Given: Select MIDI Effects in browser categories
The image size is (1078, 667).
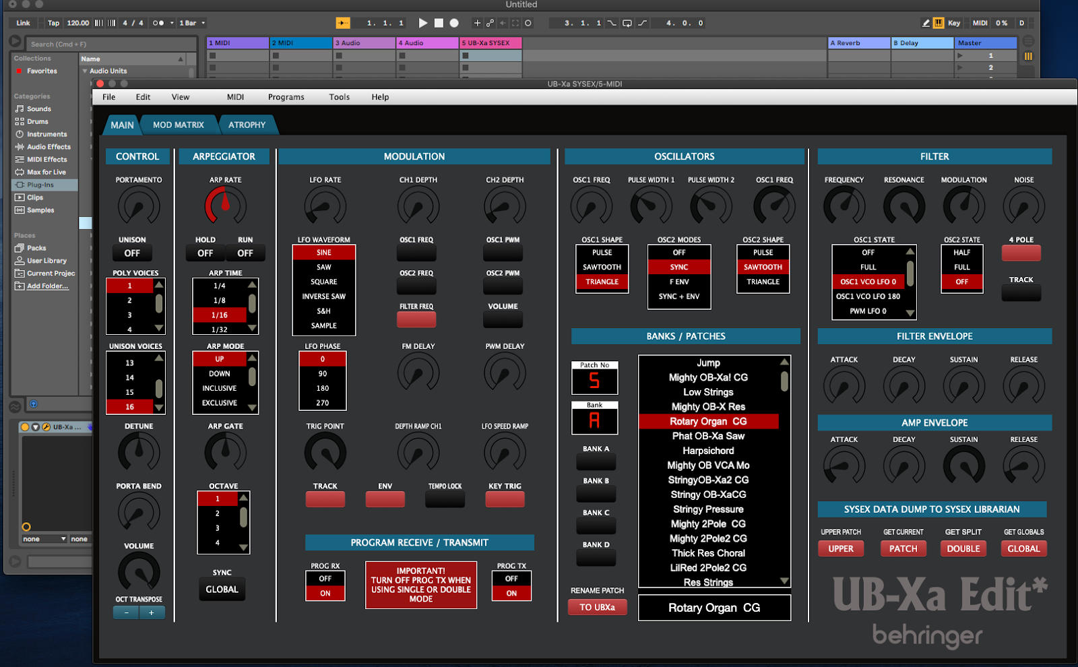Looking at the screenshot, I should tap(46, 160).
